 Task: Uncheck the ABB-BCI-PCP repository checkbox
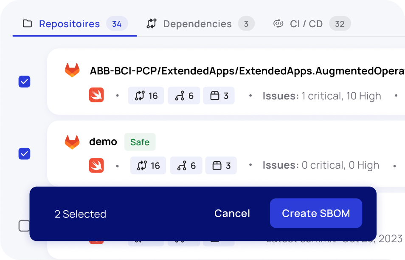(x=25, y=81)
